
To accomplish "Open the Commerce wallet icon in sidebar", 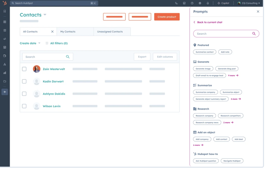I will [5, 56].
